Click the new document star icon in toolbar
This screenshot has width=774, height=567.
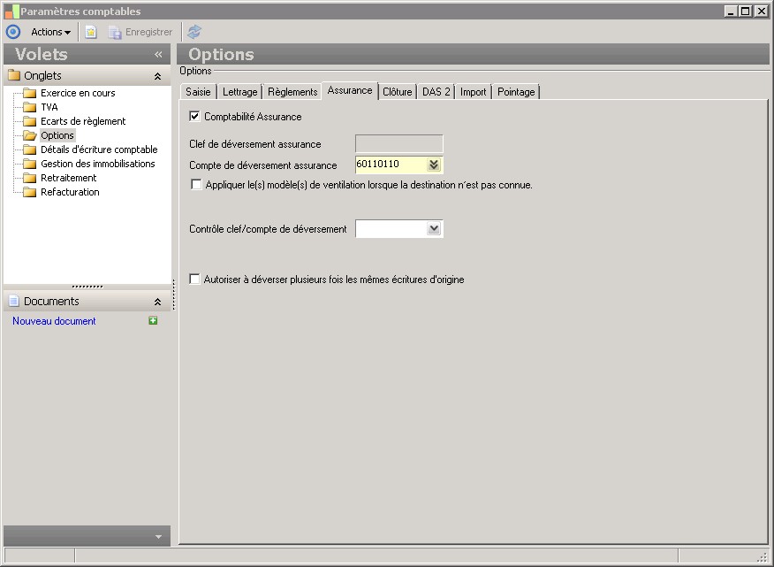(91, 32)
